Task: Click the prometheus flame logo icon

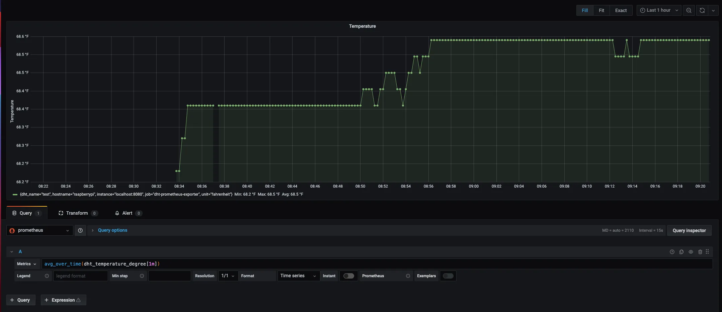Action: pos(12,230)
